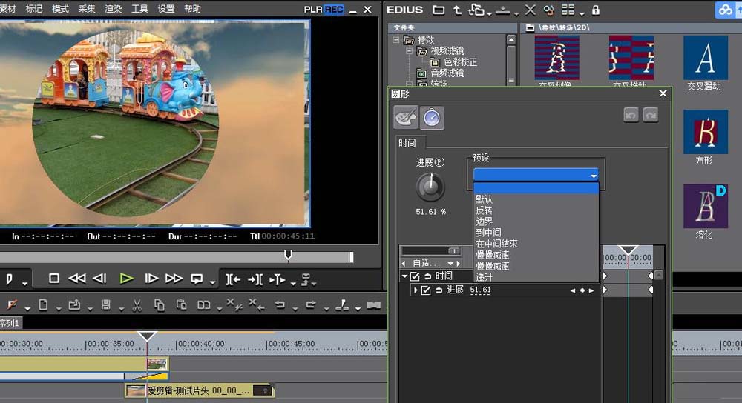Screen dimensions: 742x403
Task: Click the delete X icon in effects toolbar
Action: coord(531,10)
